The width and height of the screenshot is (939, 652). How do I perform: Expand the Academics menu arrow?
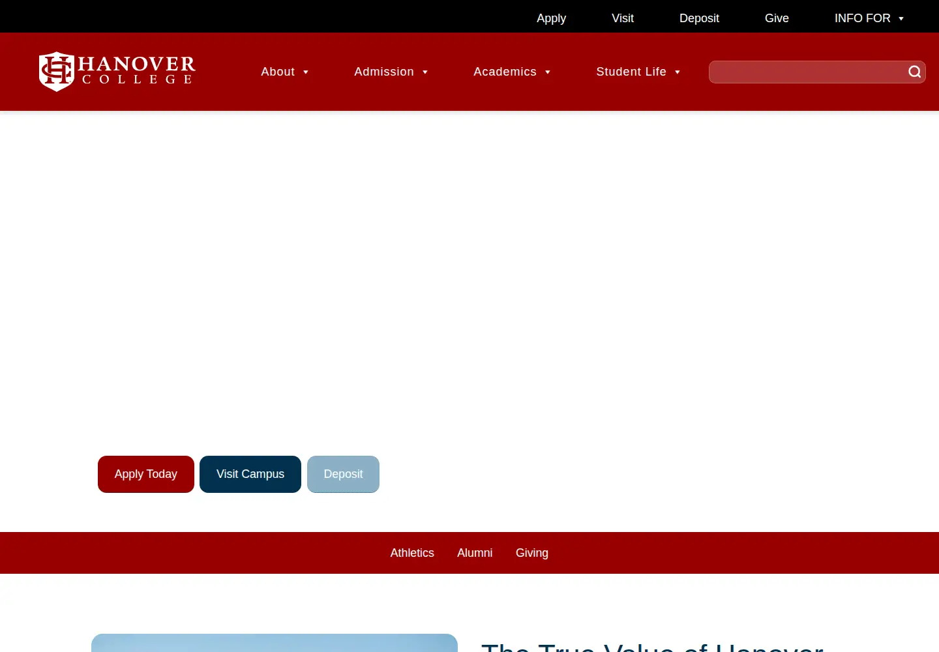pyautogui.click(x=548, y=72)
